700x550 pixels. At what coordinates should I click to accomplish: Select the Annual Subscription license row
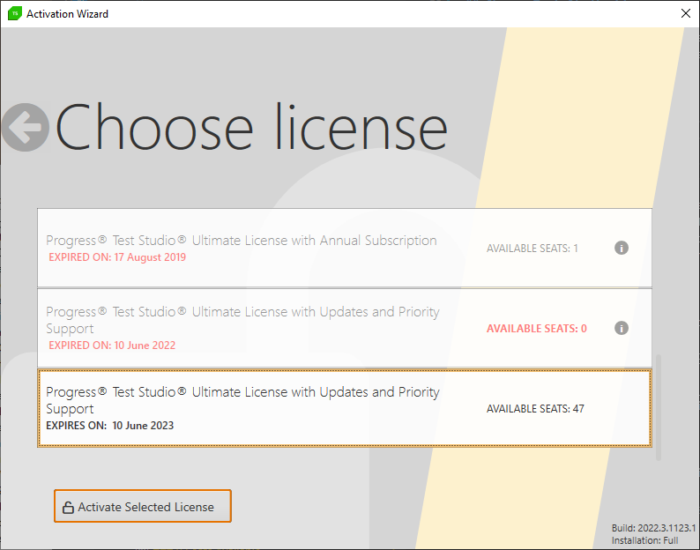(x=345, y=248)
